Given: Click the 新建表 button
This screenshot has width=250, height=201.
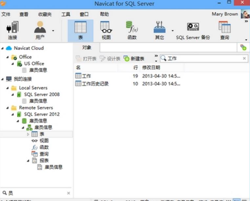Looking at the screenshot, I should (x=134, y=59).
